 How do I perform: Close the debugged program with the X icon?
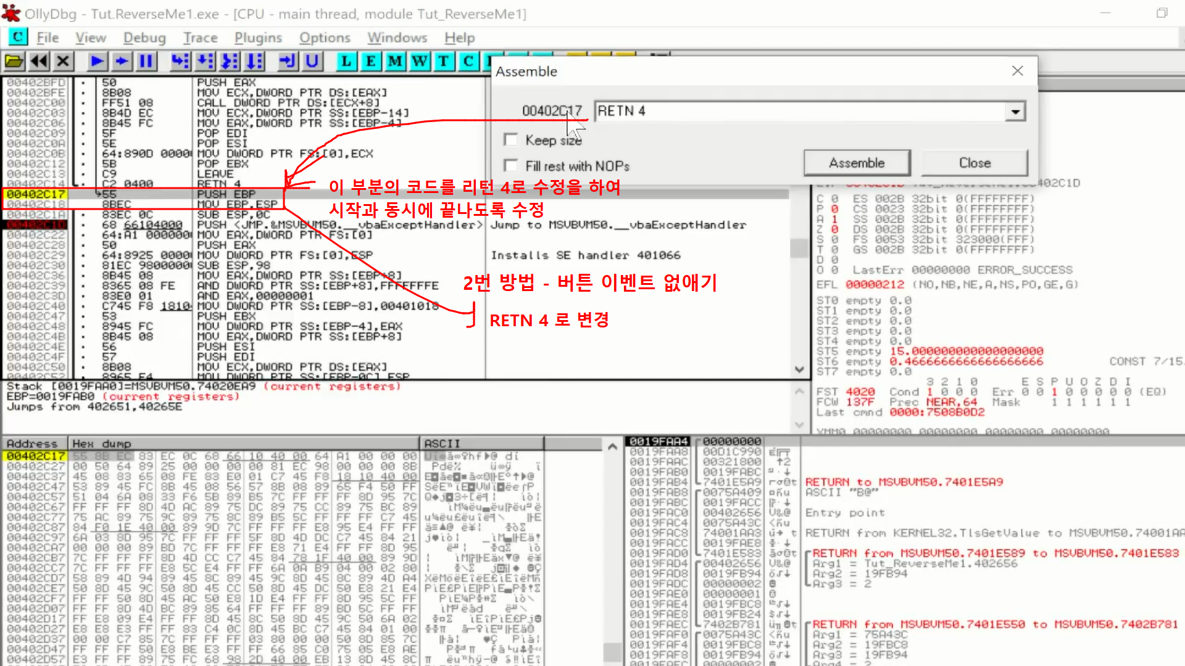(63, 61)
